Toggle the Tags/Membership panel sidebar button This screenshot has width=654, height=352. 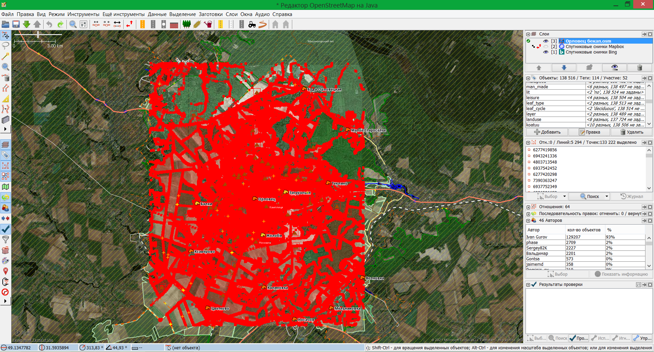click(x=5, y=155)
